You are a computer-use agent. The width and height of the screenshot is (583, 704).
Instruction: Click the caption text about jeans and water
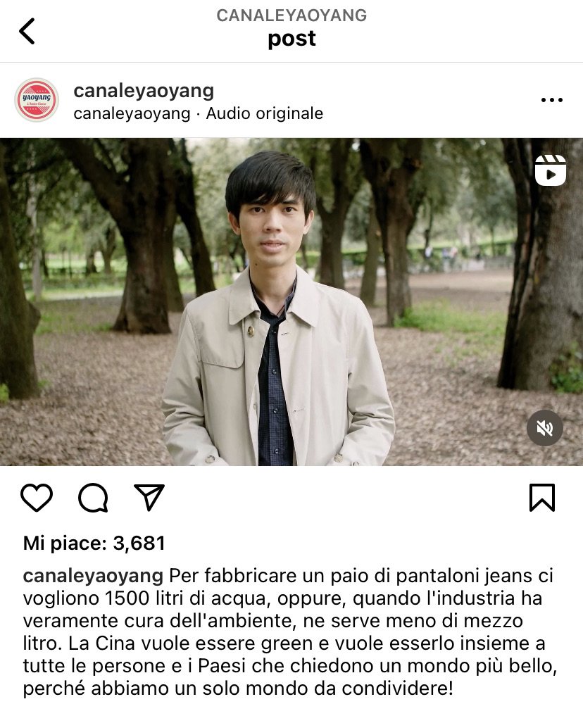coord(289,631)
